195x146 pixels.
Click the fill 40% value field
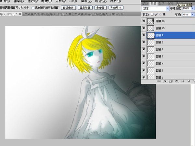coord(187,14)
